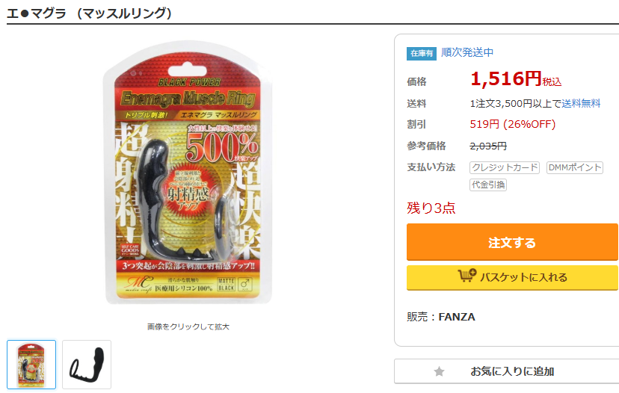Enlarge the main product package image
Screen dimensions: 619x393
[188, 173]
